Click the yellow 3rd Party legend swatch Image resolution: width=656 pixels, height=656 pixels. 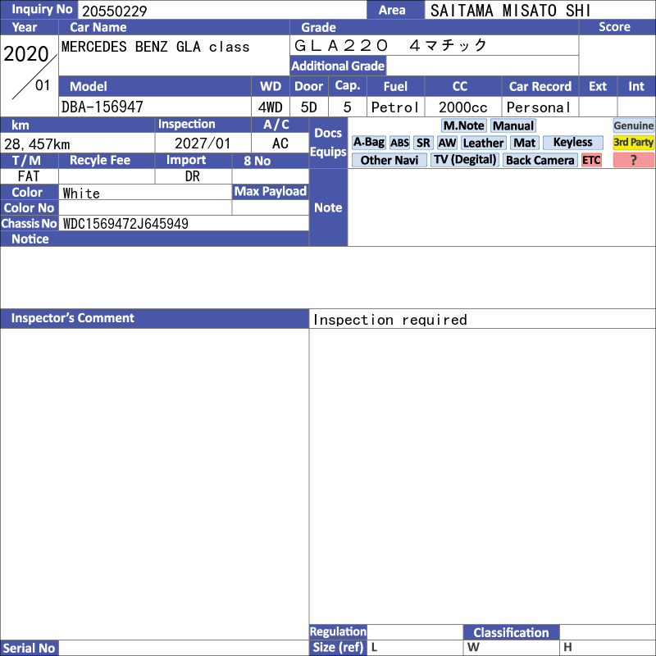click(x=633, y=143)
